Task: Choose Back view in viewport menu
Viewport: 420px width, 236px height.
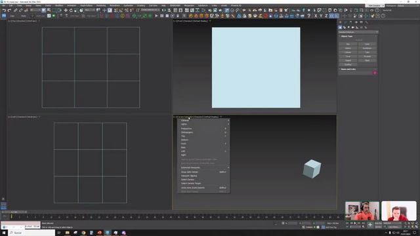Action: click(203, 147)
